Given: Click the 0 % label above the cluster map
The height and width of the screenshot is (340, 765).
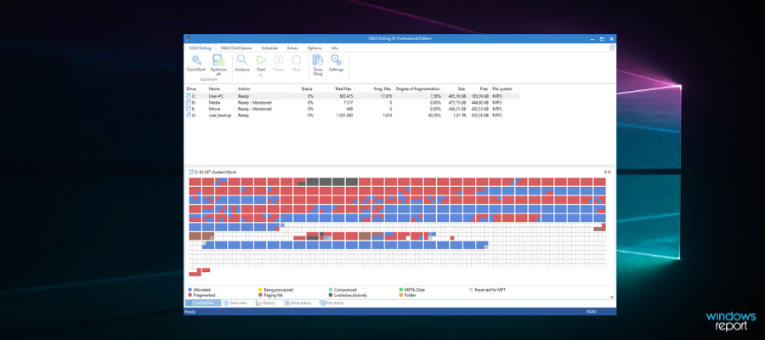Looking at the screenshot, I should (x=608, y=172).
